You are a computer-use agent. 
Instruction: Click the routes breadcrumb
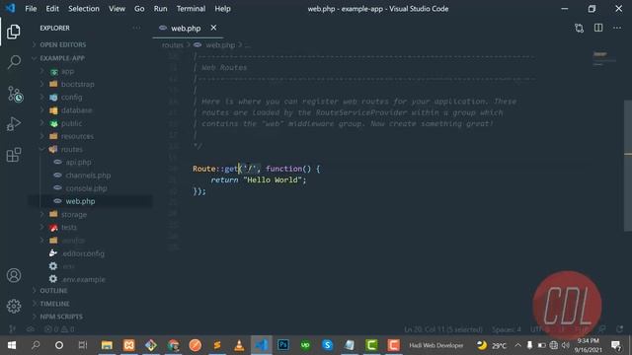click(173, 45)
